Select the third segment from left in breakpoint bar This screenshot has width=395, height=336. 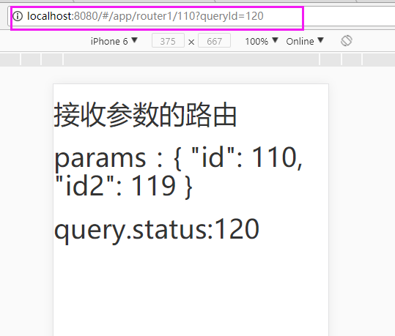pos(52,59)
